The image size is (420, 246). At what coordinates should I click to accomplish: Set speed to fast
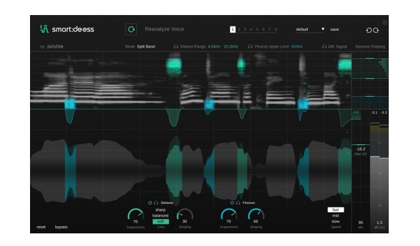(336, 210)
